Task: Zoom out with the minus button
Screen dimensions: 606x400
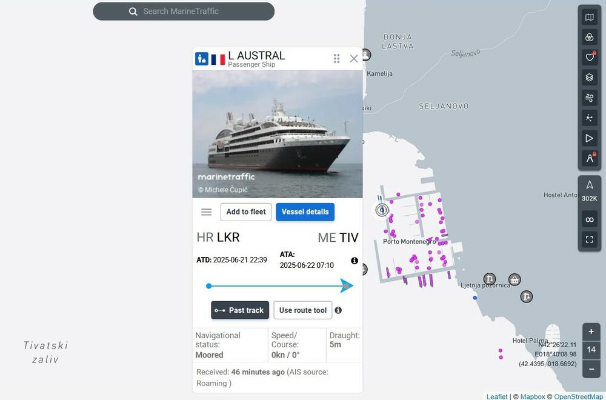Action: [591, 368]
